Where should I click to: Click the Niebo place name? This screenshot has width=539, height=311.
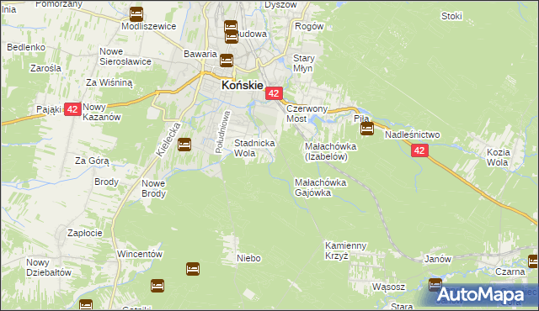(x=248, y=258)
